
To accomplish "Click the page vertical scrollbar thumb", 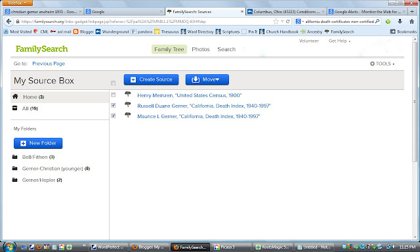I will click(x=415, y=102).
